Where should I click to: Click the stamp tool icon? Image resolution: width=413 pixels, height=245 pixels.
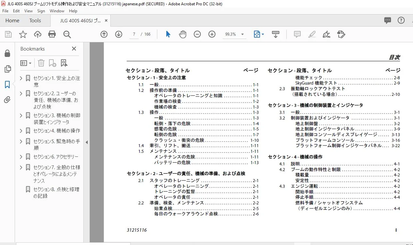coord(341,34)
